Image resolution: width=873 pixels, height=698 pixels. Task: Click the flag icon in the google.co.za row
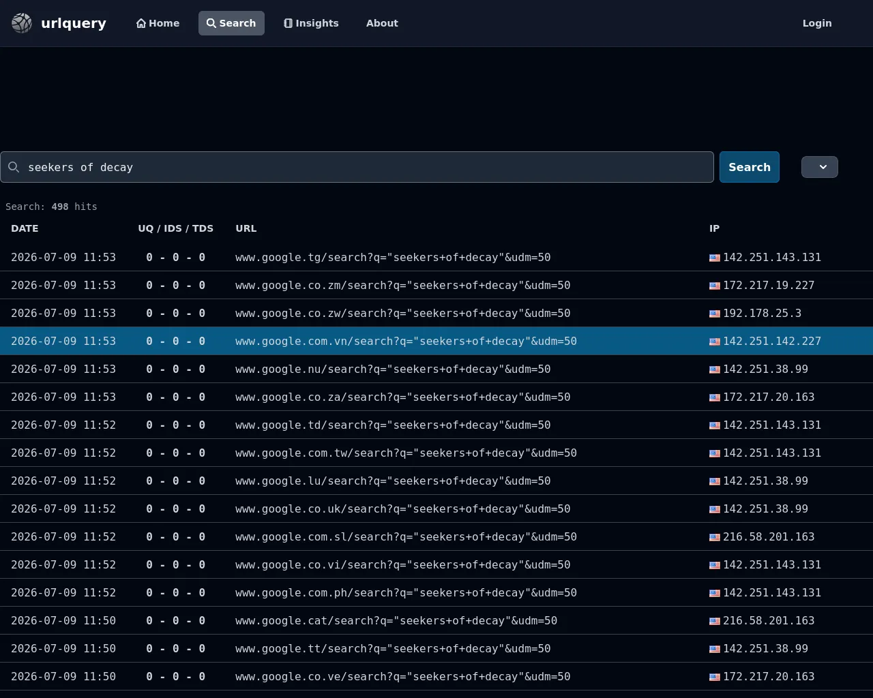tap(715, 397)
